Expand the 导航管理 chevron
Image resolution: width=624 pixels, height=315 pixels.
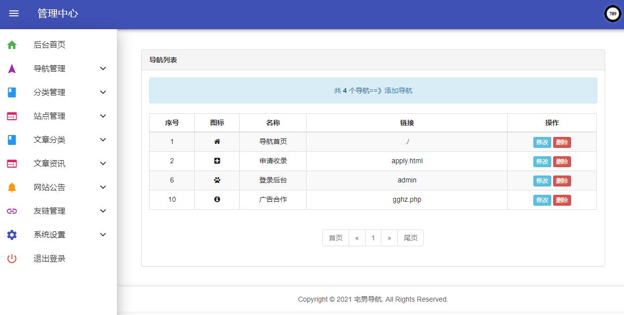click(x=103, y=69)
